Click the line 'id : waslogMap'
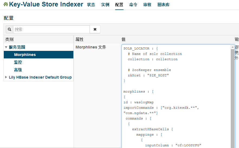This screenshot has width=239, height=148. tap(139, 102)
